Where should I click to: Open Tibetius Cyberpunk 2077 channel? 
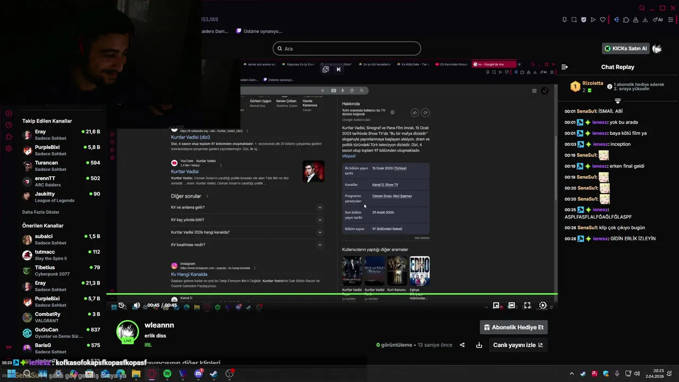click(x=61, y=271)
